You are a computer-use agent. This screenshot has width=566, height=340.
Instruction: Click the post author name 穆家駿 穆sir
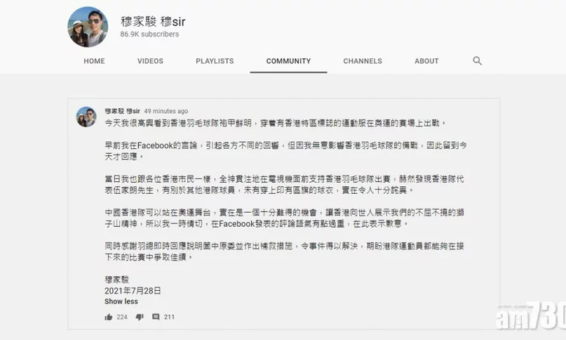pos(122,111)
